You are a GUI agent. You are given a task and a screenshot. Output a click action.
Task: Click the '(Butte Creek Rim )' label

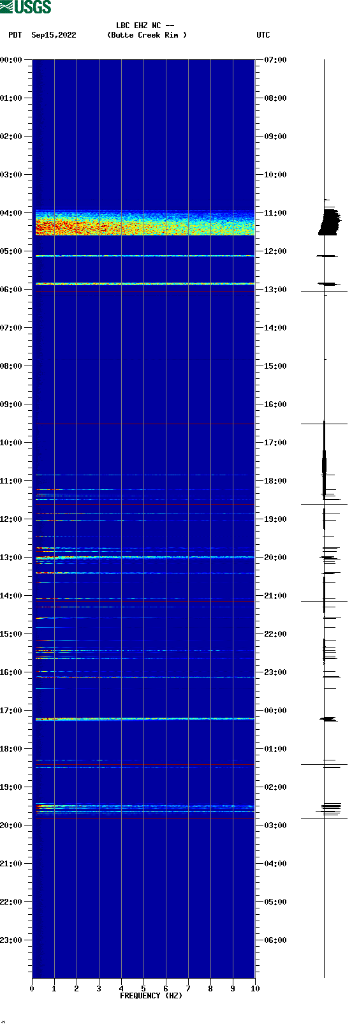pyautogui.click(x=147, y=35)
